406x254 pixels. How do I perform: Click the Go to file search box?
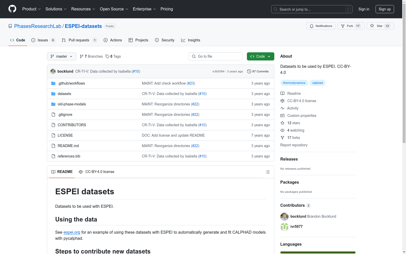pyautogui.click(x=216, y=56)
